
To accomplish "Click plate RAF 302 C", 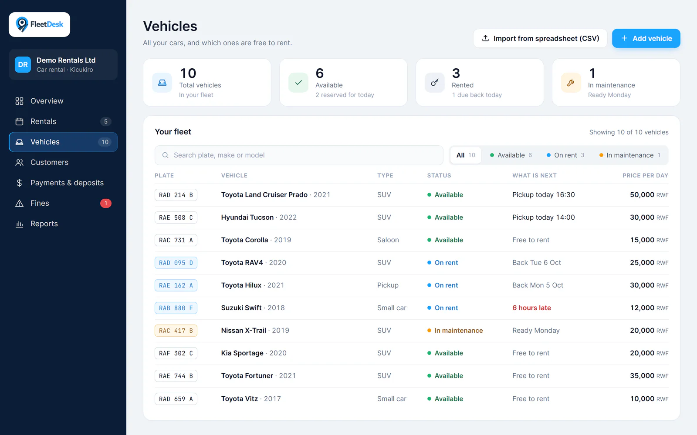I will (x=176, y=353).
